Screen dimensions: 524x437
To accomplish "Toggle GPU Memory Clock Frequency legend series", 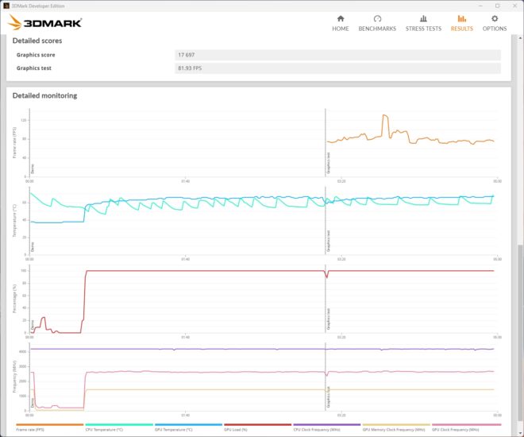I will [x=396, y=427].
